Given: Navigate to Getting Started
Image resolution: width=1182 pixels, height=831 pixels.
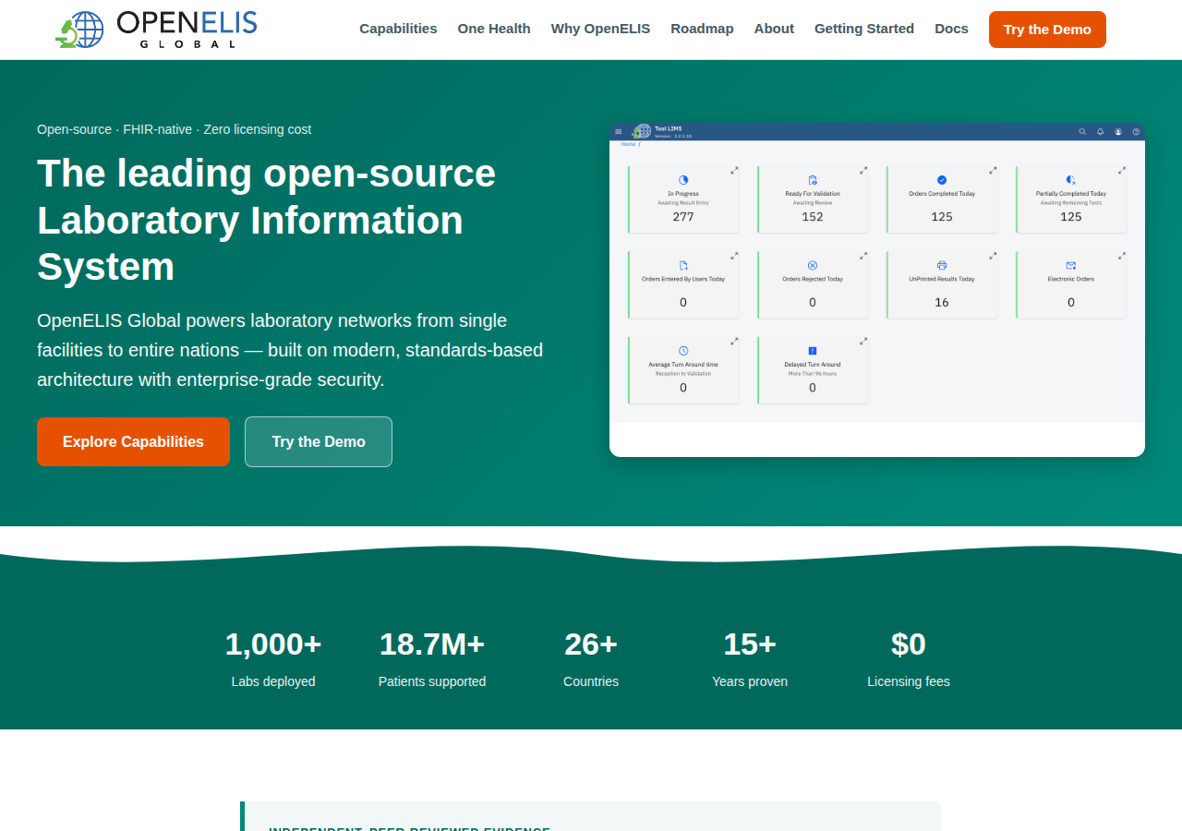Looking at the screenshot, I should click(864, 29).
